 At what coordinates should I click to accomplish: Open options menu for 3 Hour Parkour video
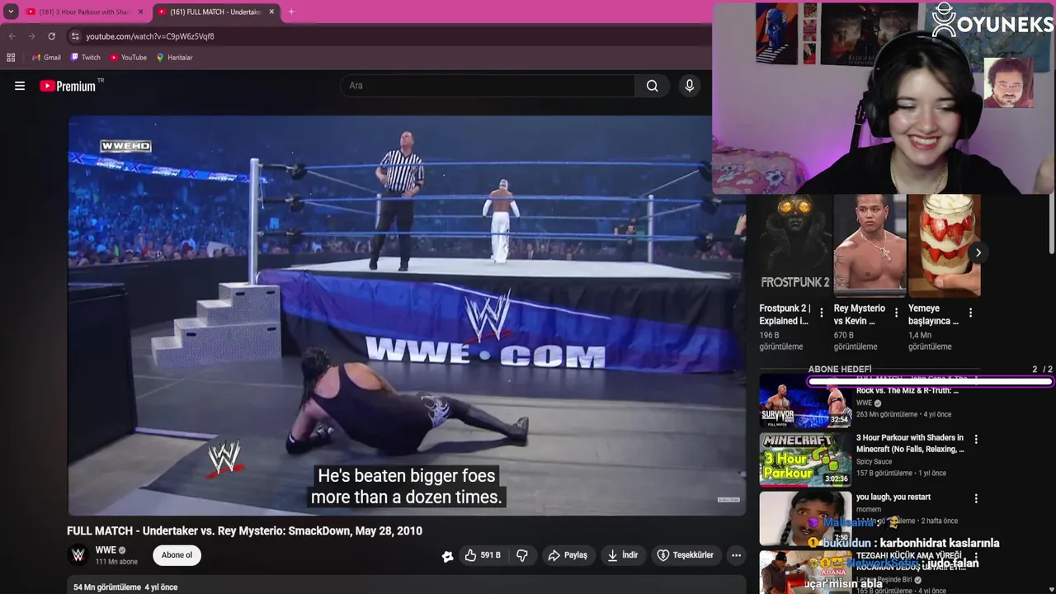[x=976, y=440]
